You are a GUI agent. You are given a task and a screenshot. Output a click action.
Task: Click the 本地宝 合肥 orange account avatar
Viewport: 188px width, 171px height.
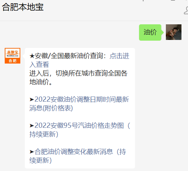tap(12, 56)
